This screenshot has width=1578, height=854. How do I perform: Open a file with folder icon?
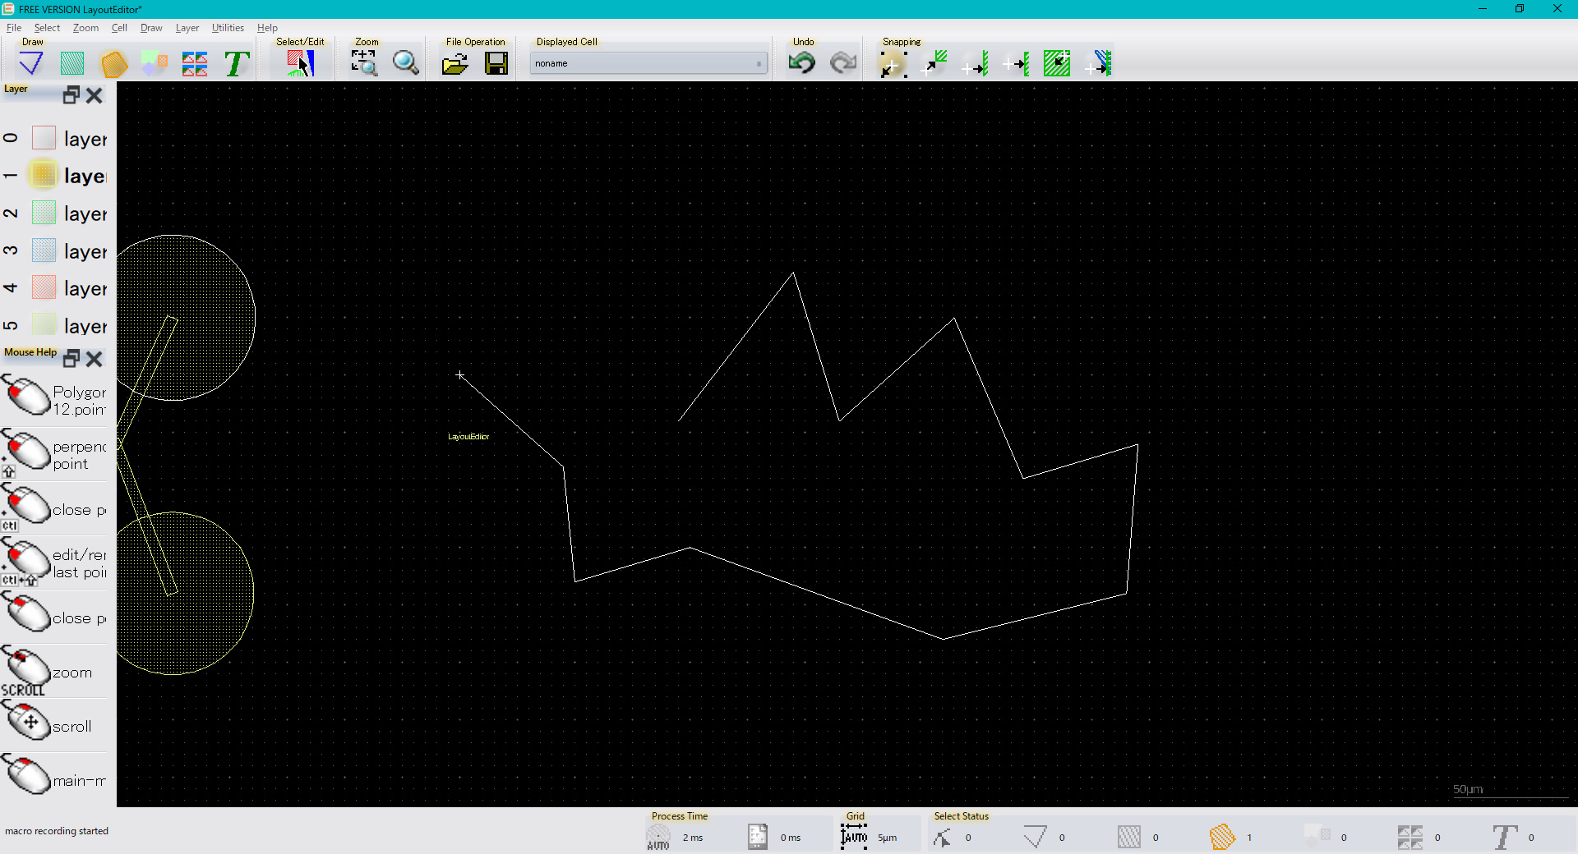coord(454,63)
